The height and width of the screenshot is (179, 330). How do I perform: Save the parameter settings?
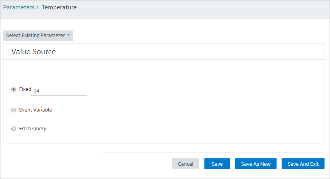[x=217, y=164]
